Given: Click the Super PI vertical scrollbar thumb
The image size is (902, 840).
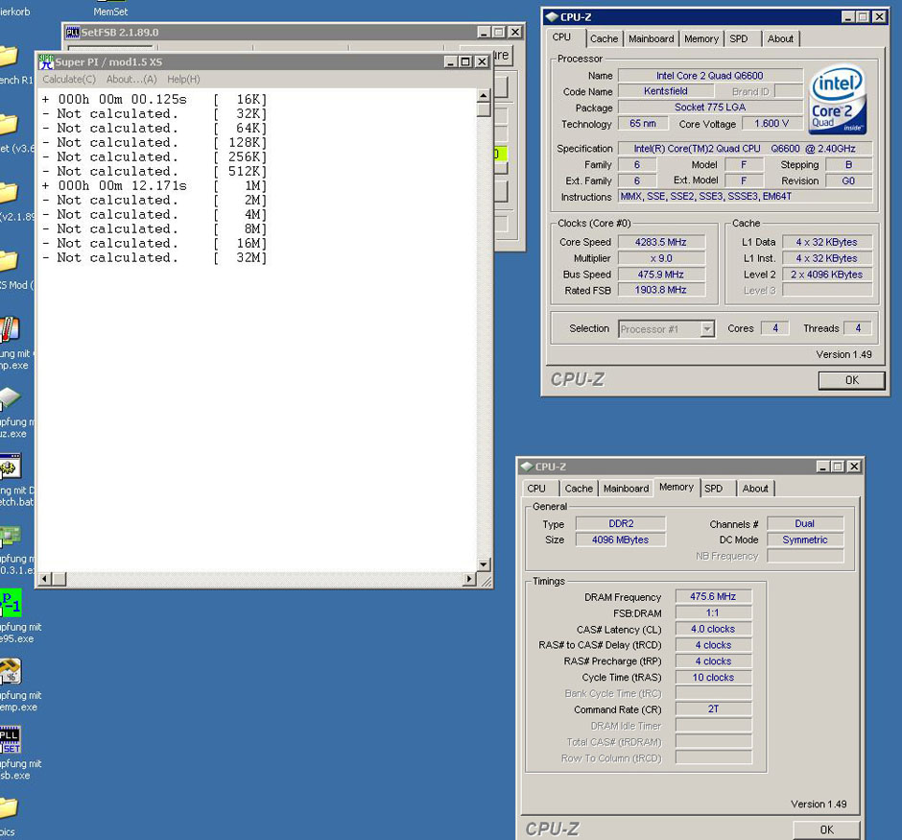Looking at the screenshot, I should coord(484,109).
